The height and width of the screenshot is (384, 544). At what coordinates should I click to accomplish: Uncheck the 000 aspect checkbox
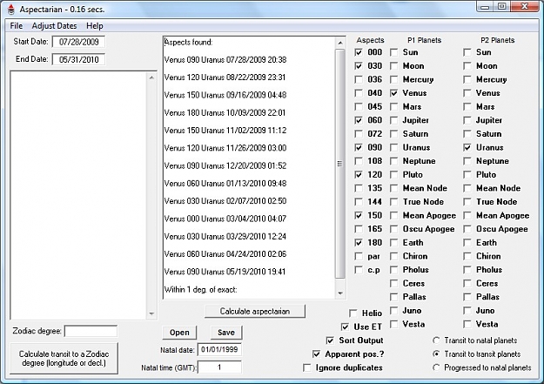pos(359,52)
